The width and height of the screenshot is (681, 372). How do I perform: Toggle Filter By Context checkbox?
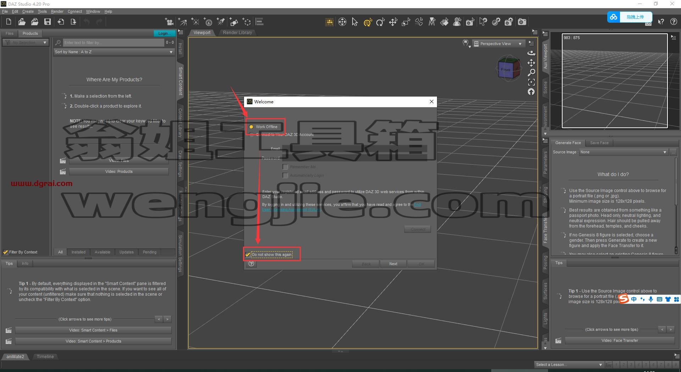[x=5, y=252]
